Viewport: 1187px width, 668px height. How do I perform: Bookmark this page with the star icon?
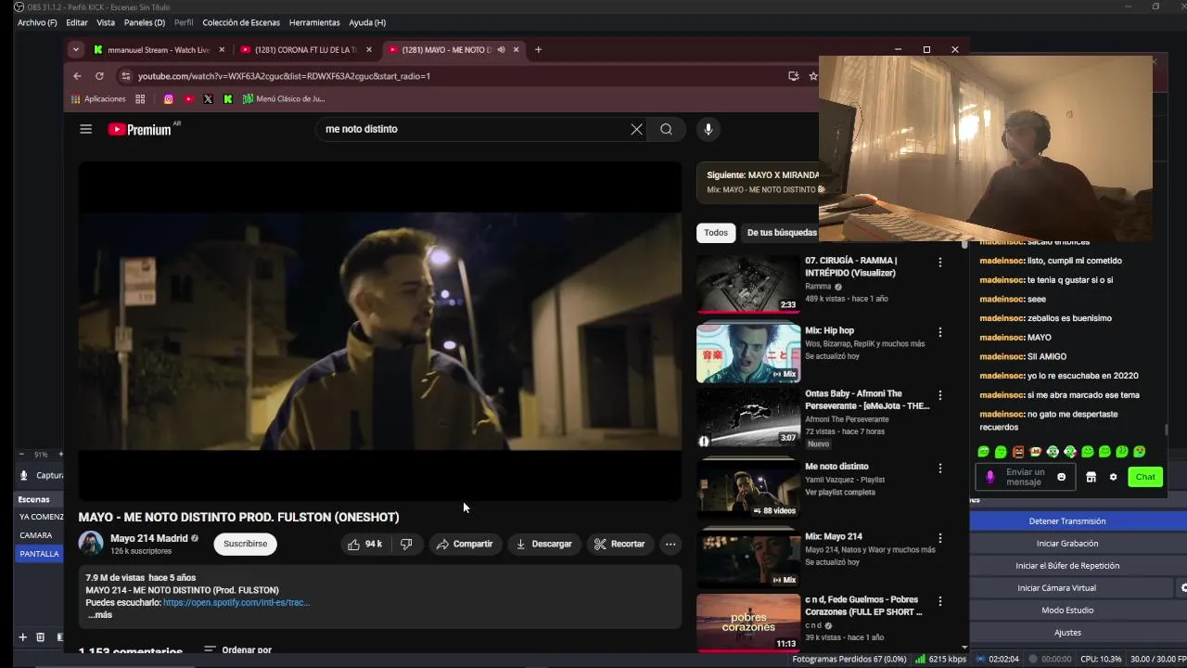813,76
